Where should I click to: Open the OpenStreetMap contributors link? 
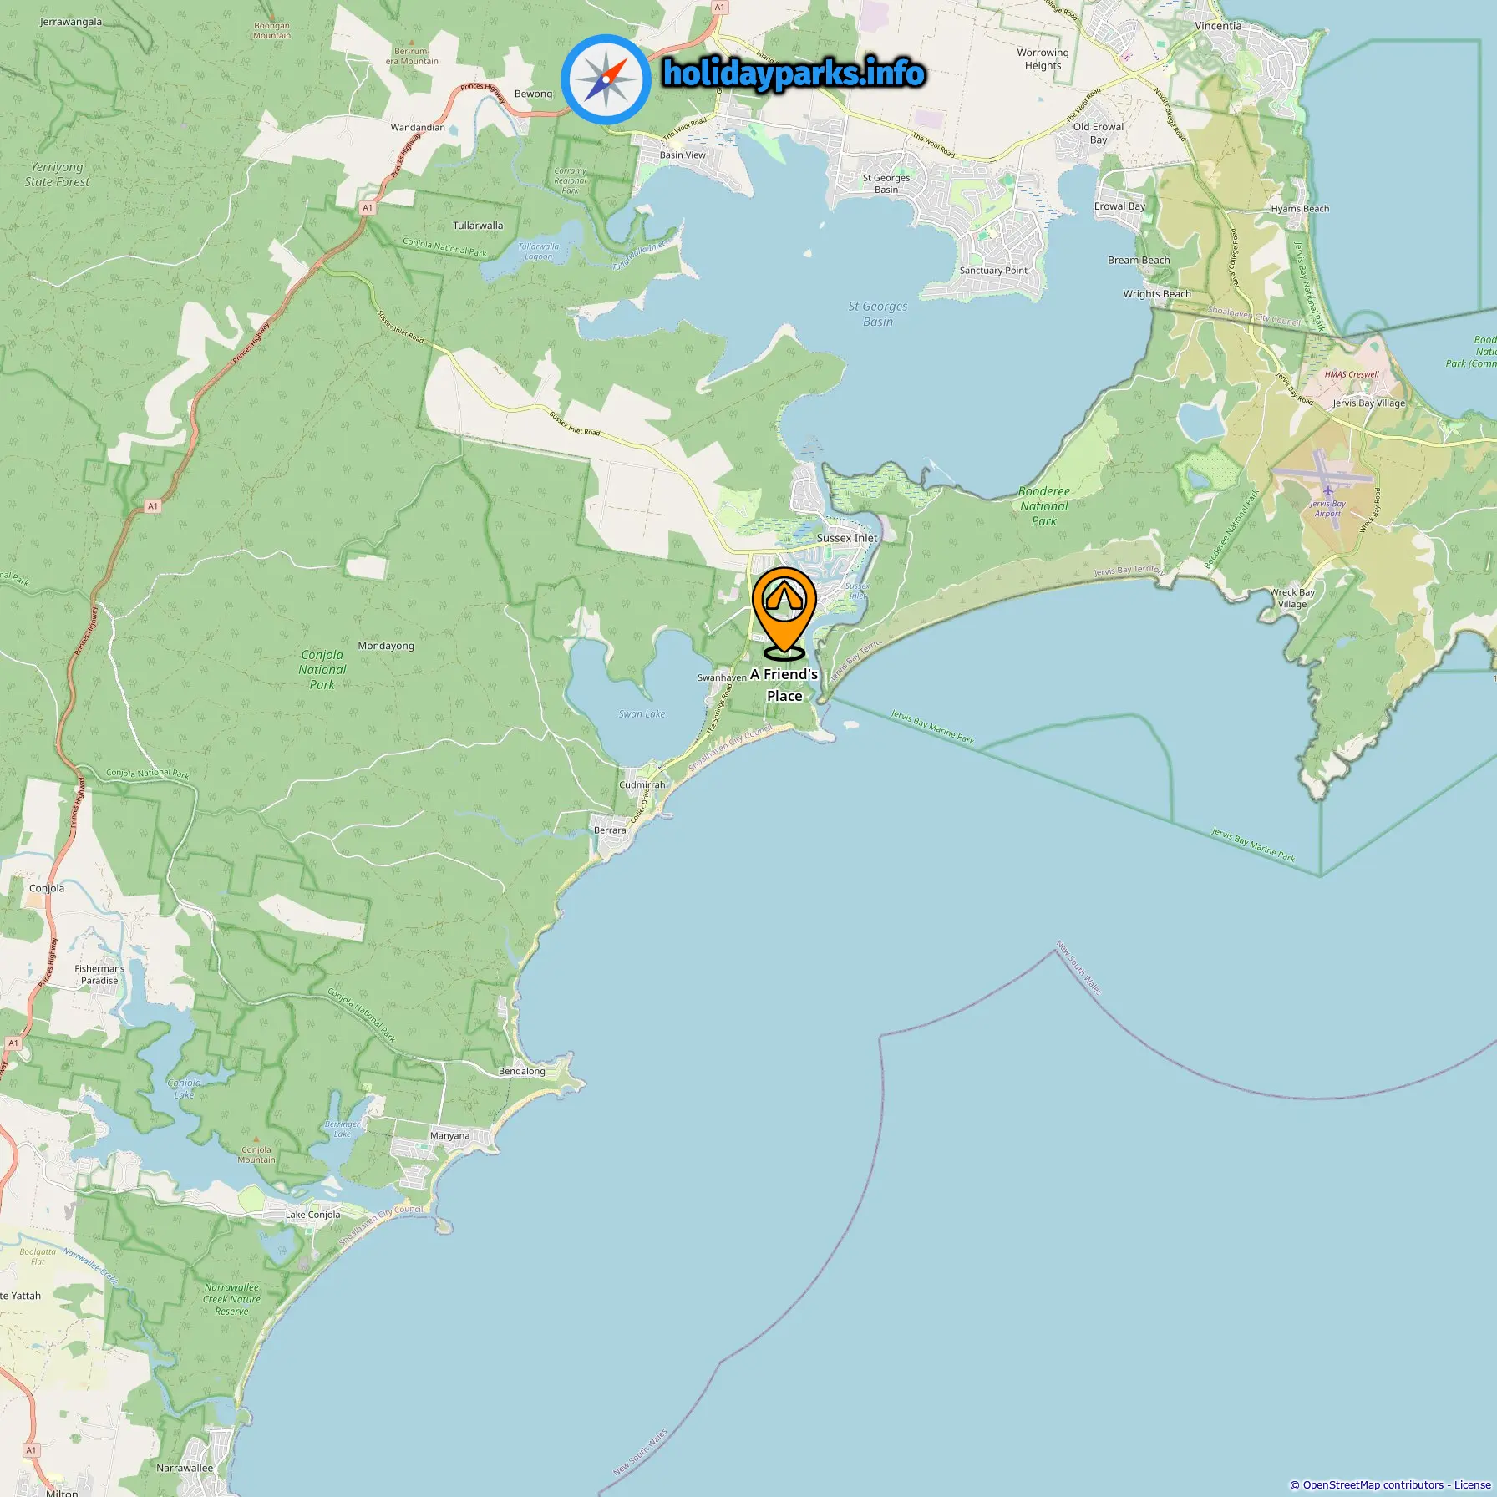(x=1373, y=1484)
